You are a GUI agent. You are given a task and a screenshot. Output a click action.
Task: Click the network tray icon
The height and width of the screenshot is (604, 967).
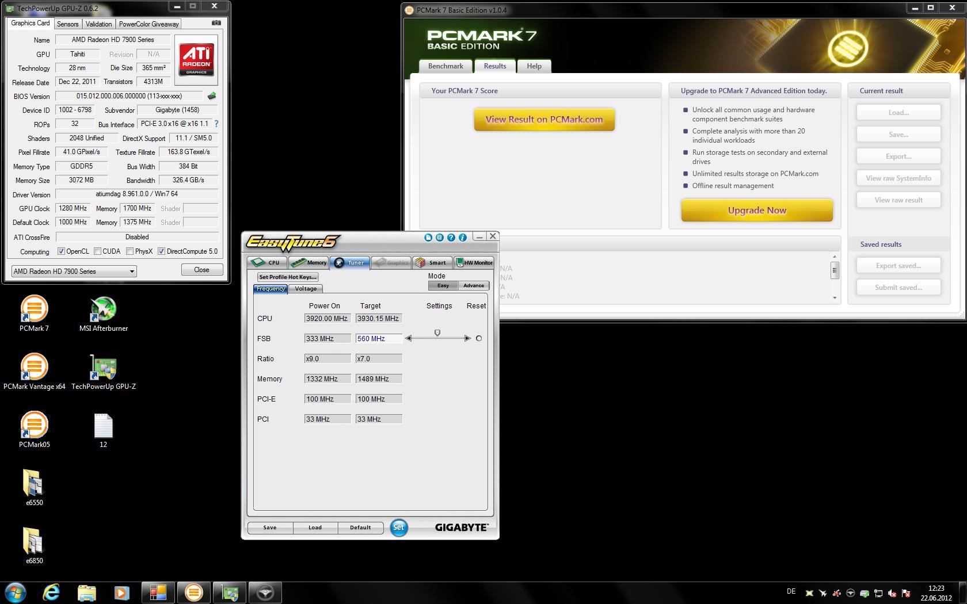tap(878, 593)
